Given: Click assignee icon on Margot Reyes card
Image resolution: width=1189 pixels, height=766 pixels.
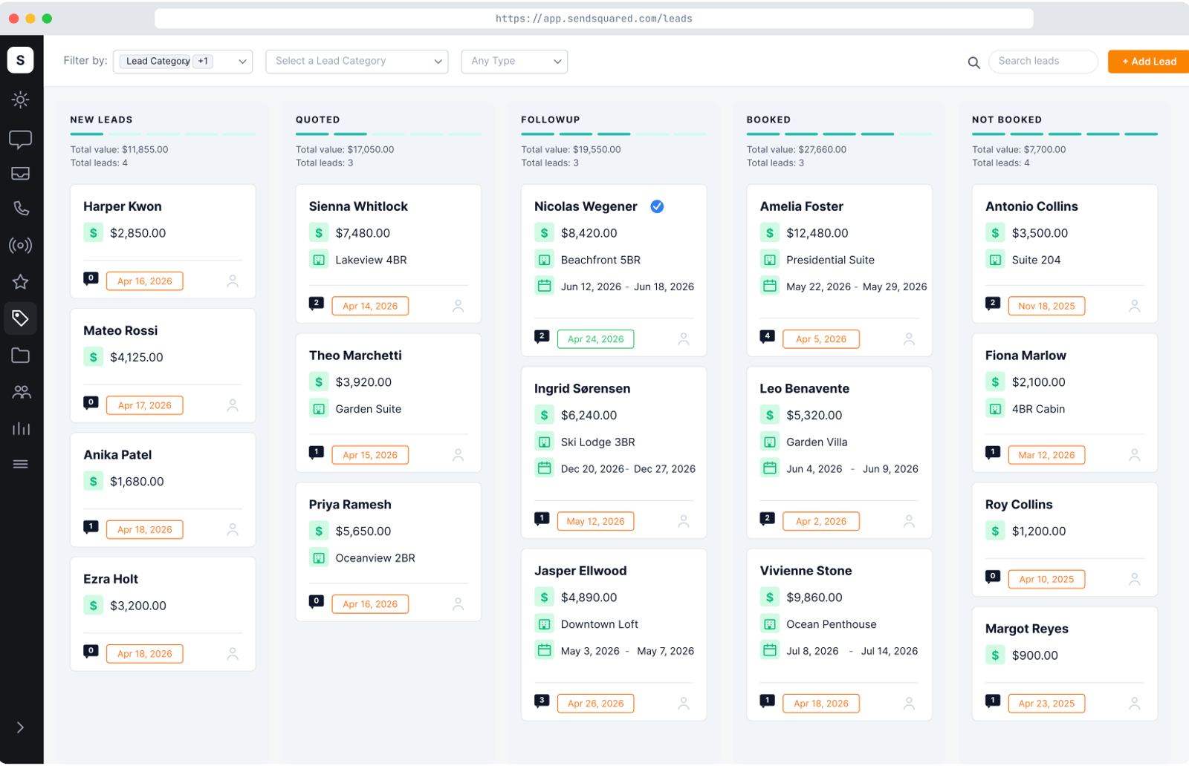Looking at the screenshot, I should (1134, 703).
